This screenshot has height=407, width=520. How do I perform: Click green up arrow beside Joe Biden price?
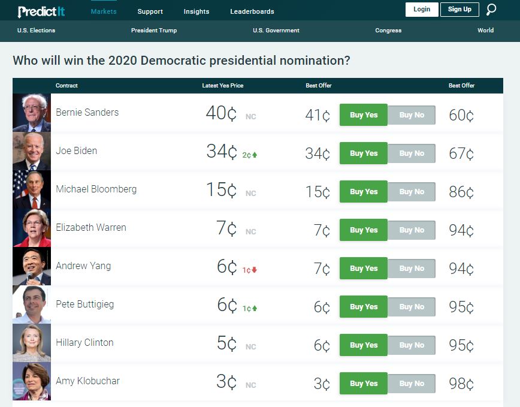click(x=255, y=155)
